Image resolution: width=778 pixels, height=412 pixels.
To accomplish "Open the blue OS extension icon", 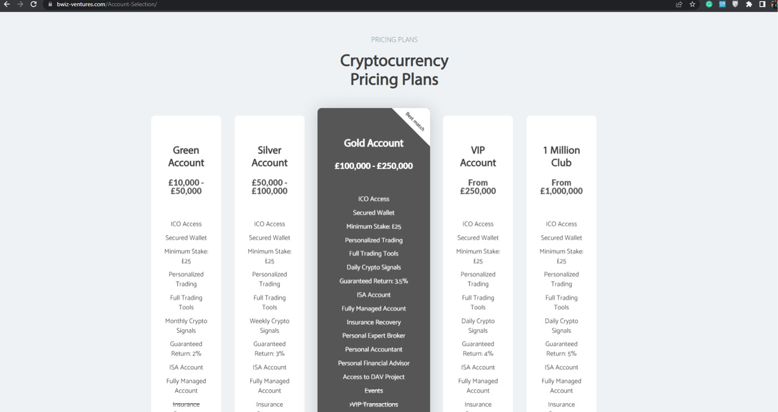I will tap(722, 4).
